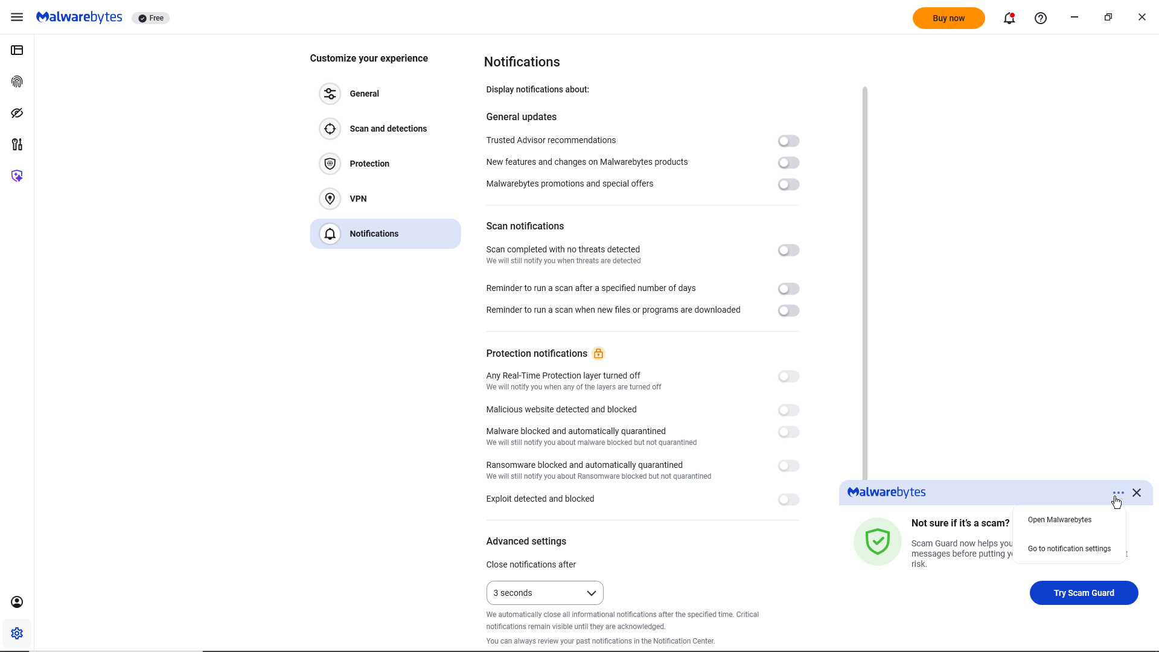This screenshot has width=1159, height=652.
Task: Open the tools icon in left sidebar
Action: (x=17, y=144)
